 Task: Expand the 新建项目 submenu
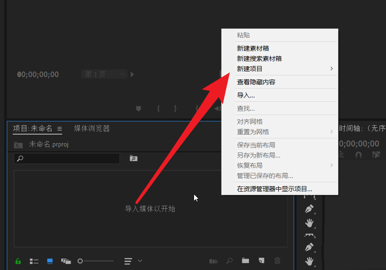point(250,69)
